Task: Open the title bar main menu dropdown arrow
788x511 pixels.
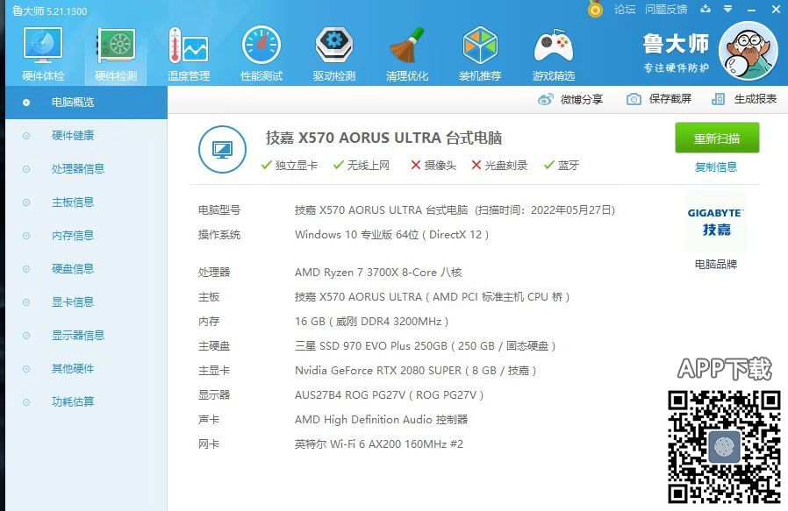Action: coord(727,10)
